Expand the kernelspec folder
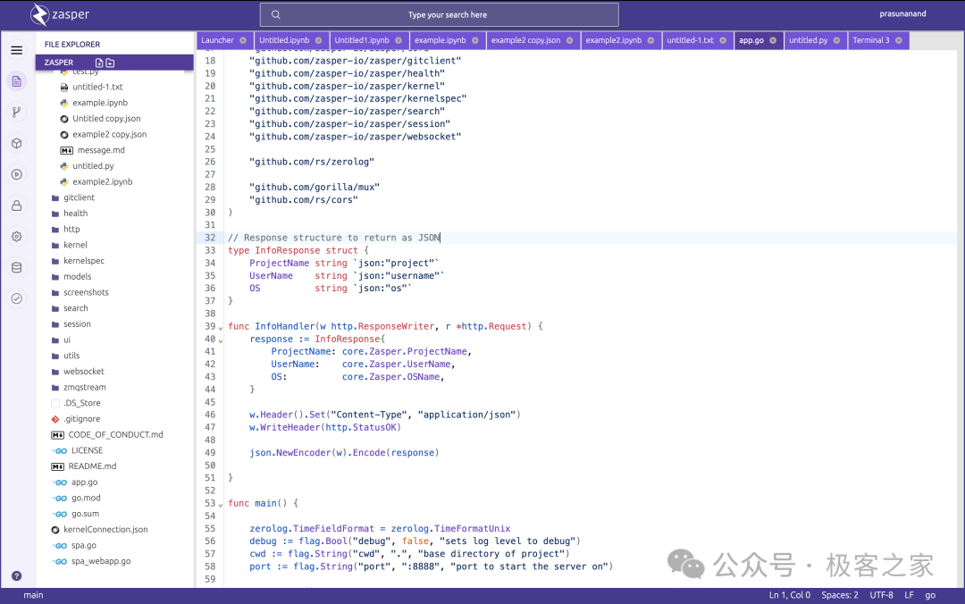This screenshot has height=604, width=965. tap(78, 260)
